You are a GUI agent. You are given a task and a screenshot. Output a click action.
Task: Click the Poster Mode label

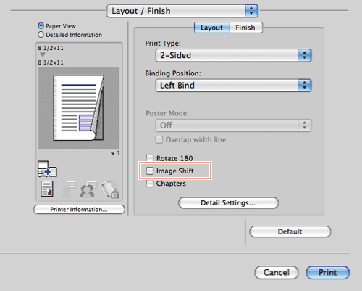pos(167,113)
